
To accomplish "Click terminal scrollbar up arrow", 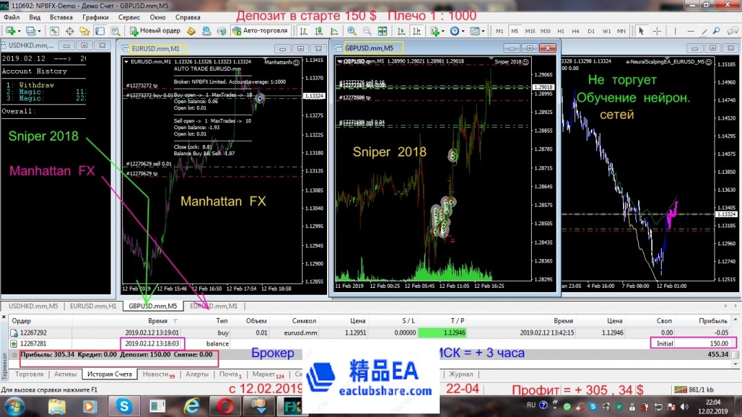I will [x=735, y=320].
